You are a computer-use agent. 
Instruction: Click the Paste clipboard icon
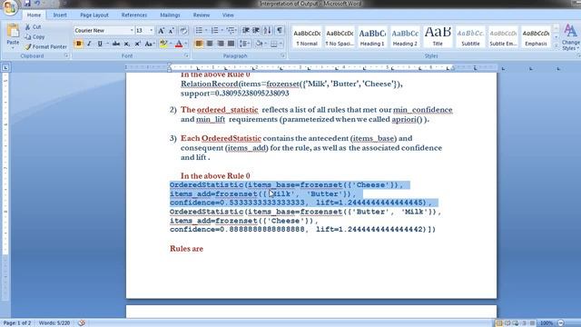click(13, 31)
